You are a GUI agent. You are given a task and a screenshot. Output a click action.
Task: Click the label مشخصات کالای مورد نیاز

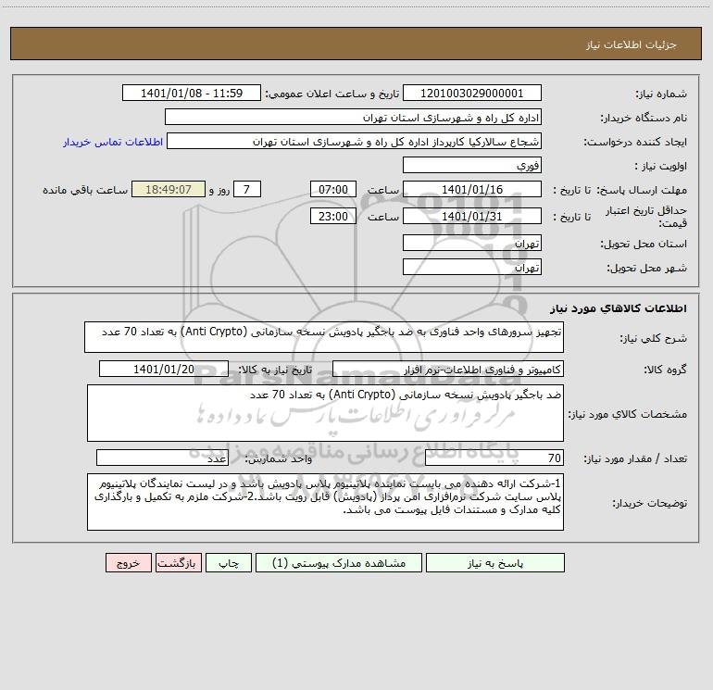click(628, 414)
